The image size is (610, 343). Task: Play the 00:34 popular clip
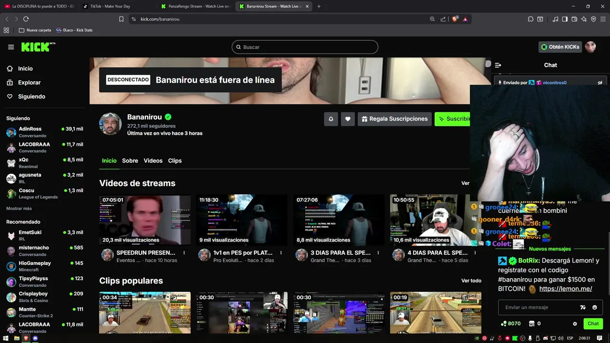(145, 313)
